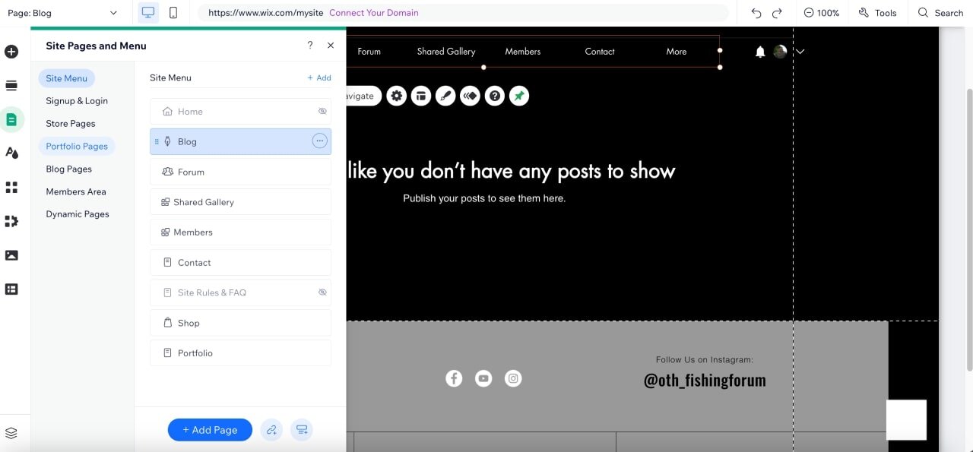
Task: Click the Facebook footer icon
Action: pyautogui.click(x=454, y=378)
